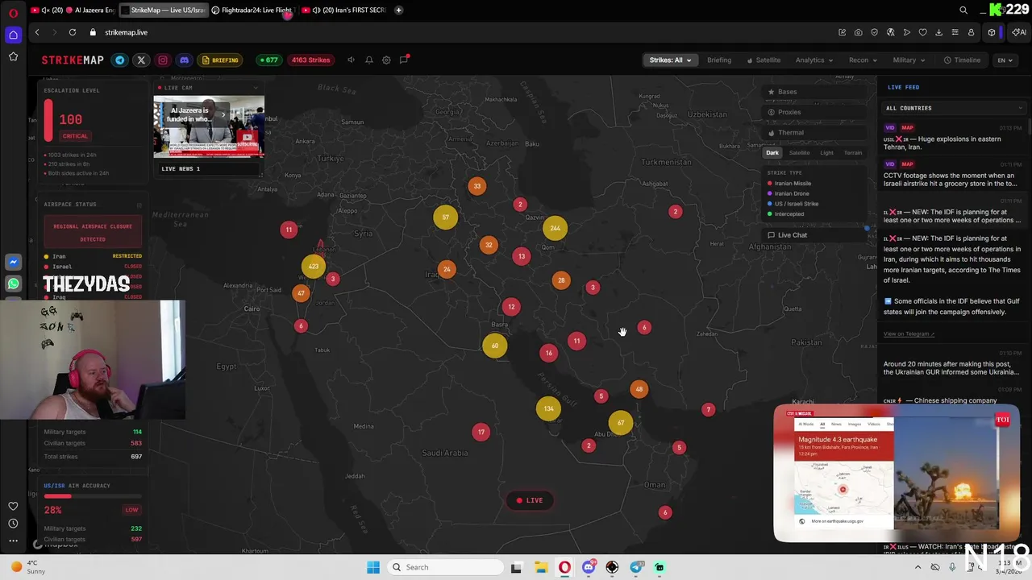Expand the Analytics dropdown menu
This screenshot has height=580, width=1032.
pos(814,60)
